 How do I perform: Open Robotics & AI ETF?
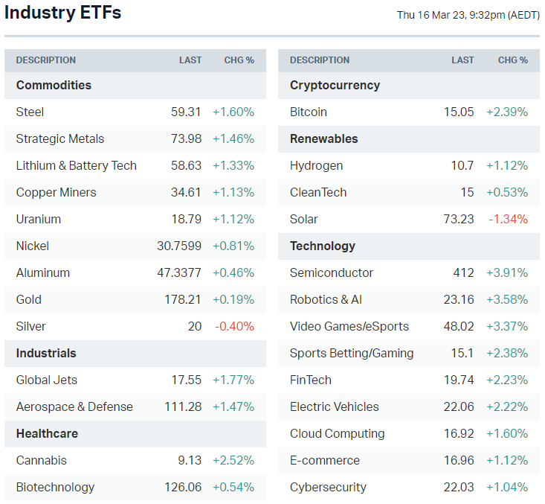pos(326,299)
